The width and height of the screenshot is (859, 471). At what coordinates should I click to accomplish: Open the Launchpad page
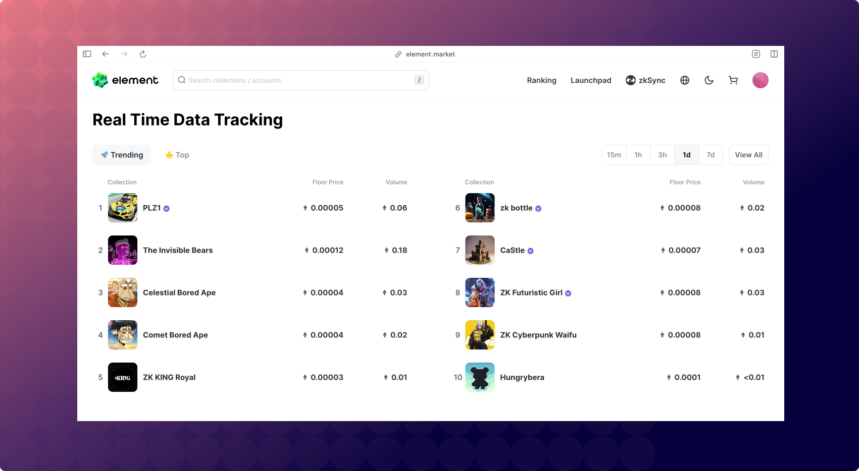pyautogui.click(x=591, y=80)
